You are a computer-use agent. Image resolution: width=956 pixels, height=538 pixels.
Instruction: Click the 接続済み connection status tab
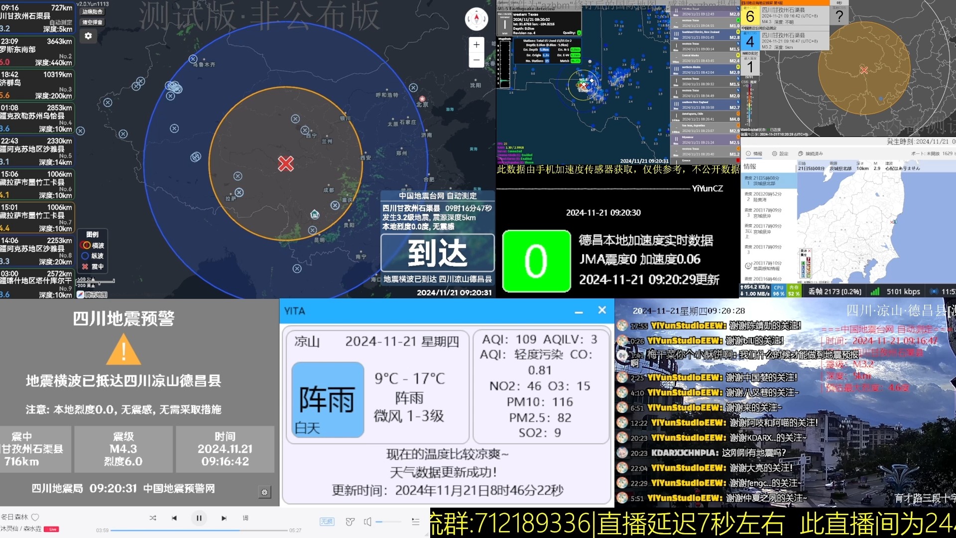tap(811, 153)
